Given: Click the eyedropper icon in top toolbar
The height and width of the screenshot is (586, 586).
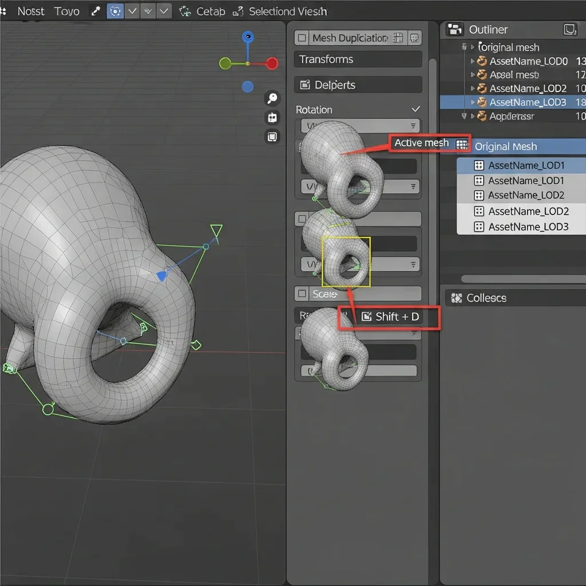Looking at the screenshot, I should (x=96, y=11).
